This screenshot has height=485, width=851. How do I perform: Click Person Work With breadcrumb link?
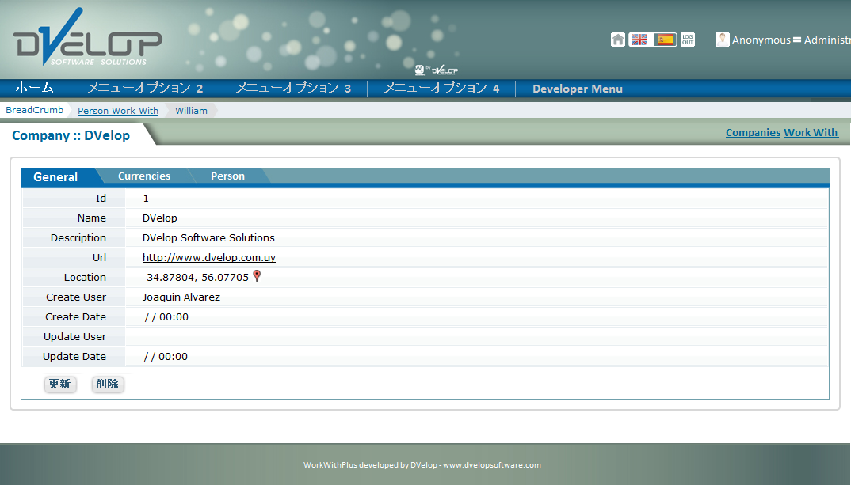point(118,111)
